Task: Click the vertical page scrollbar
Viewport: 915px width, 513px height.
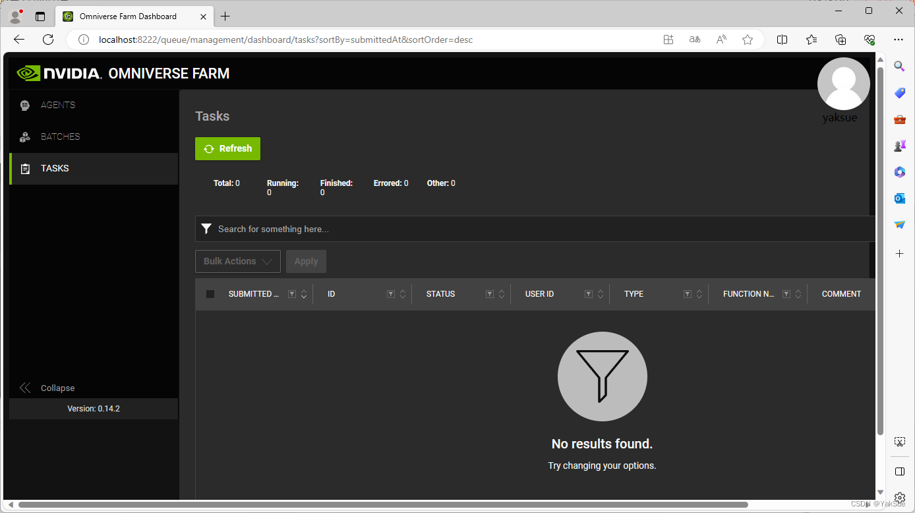Action: click(880, 251)
